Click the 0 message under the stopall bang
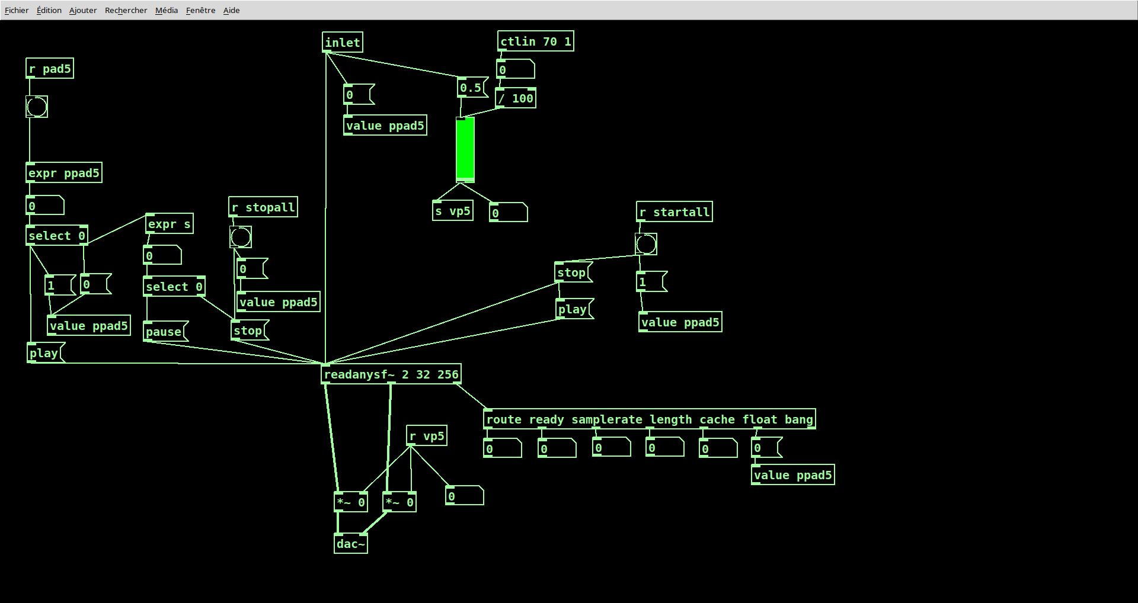Viewport: 1138px width, 603px height. [x=252, y=269]
